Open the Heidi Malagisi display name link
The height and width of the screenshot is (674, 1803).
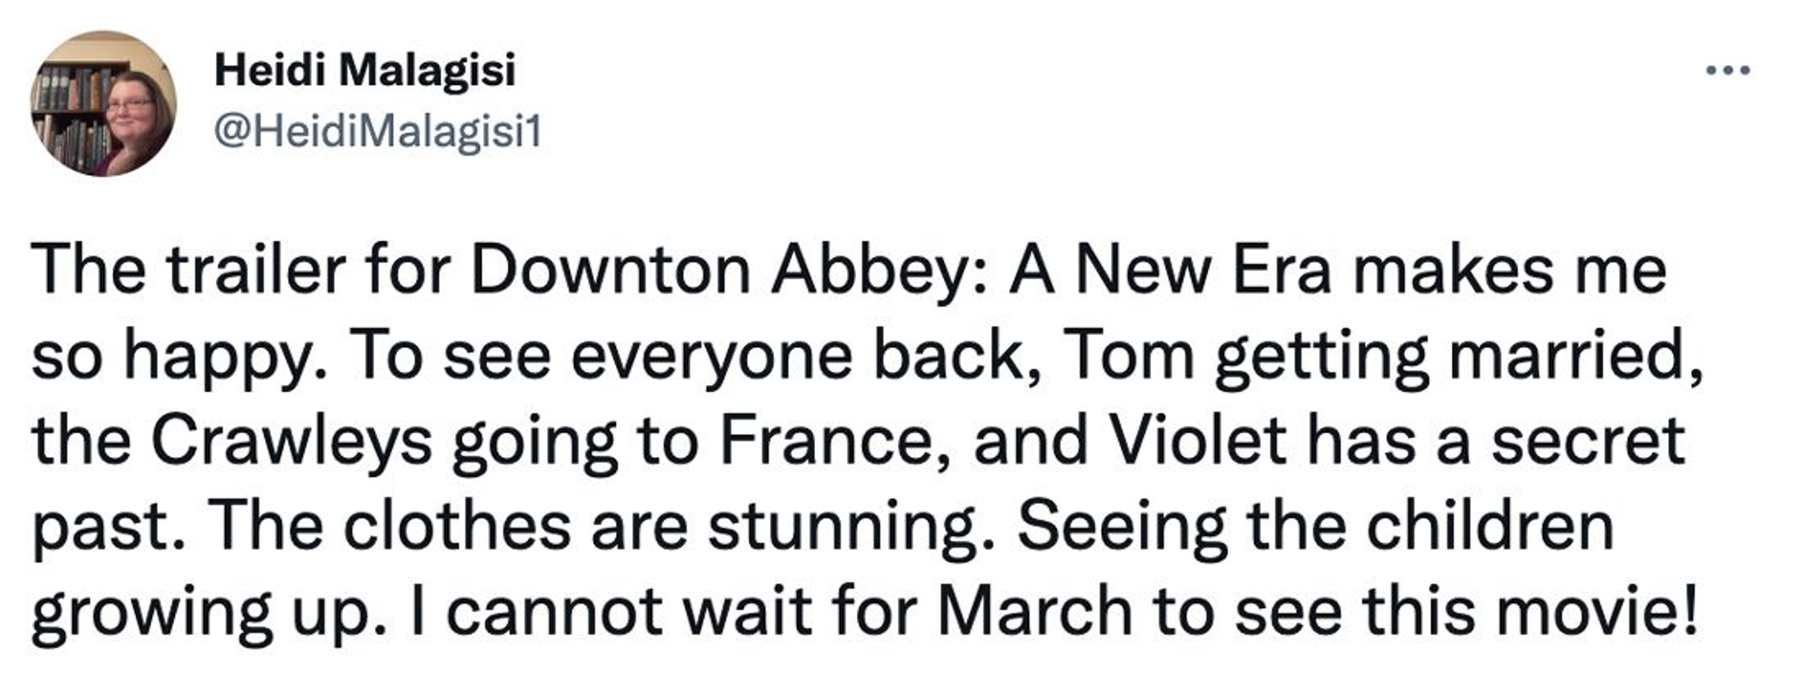pos(365,71)
